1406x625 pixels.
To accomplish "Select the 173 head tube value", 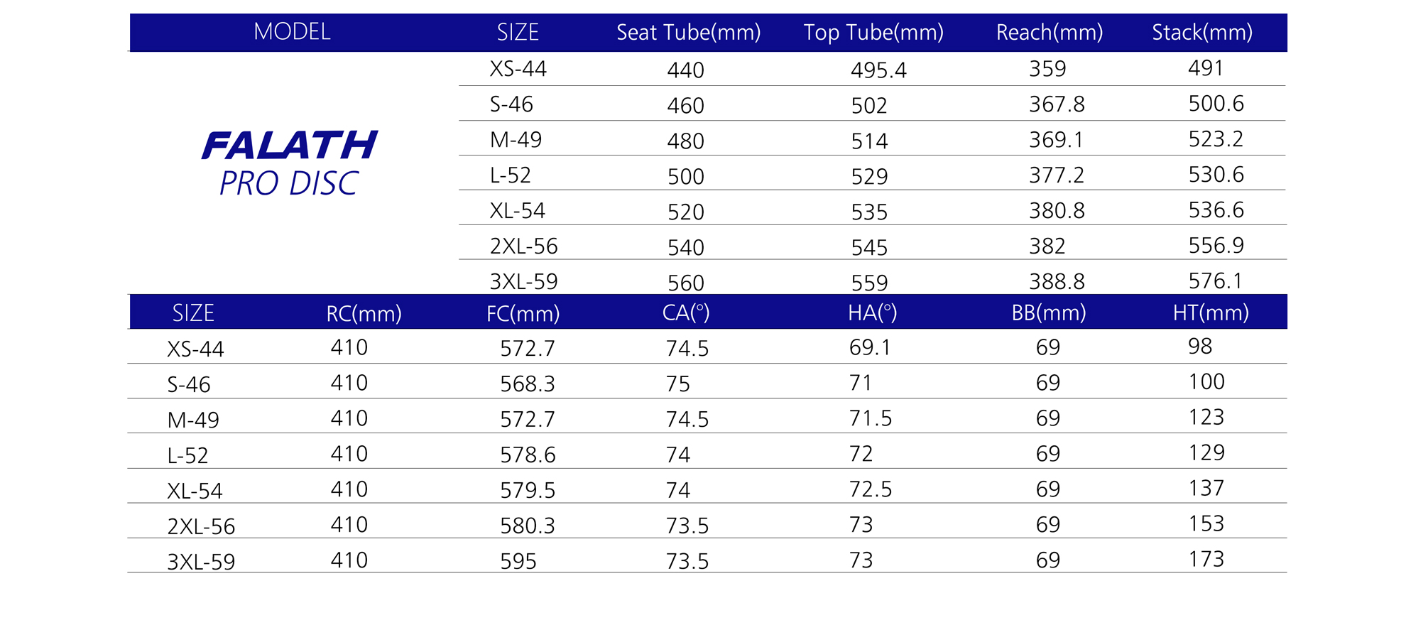I will (x=1206, y=560).
